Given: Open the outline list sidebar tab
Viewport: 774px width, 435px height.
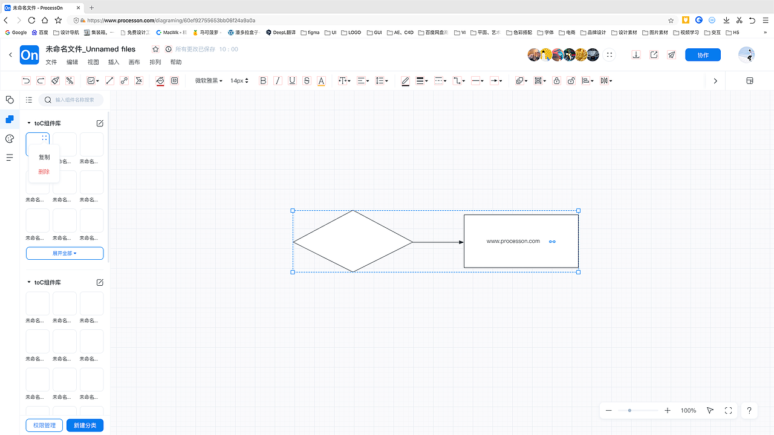Looking at the screenshot, I should coord(9,158).
